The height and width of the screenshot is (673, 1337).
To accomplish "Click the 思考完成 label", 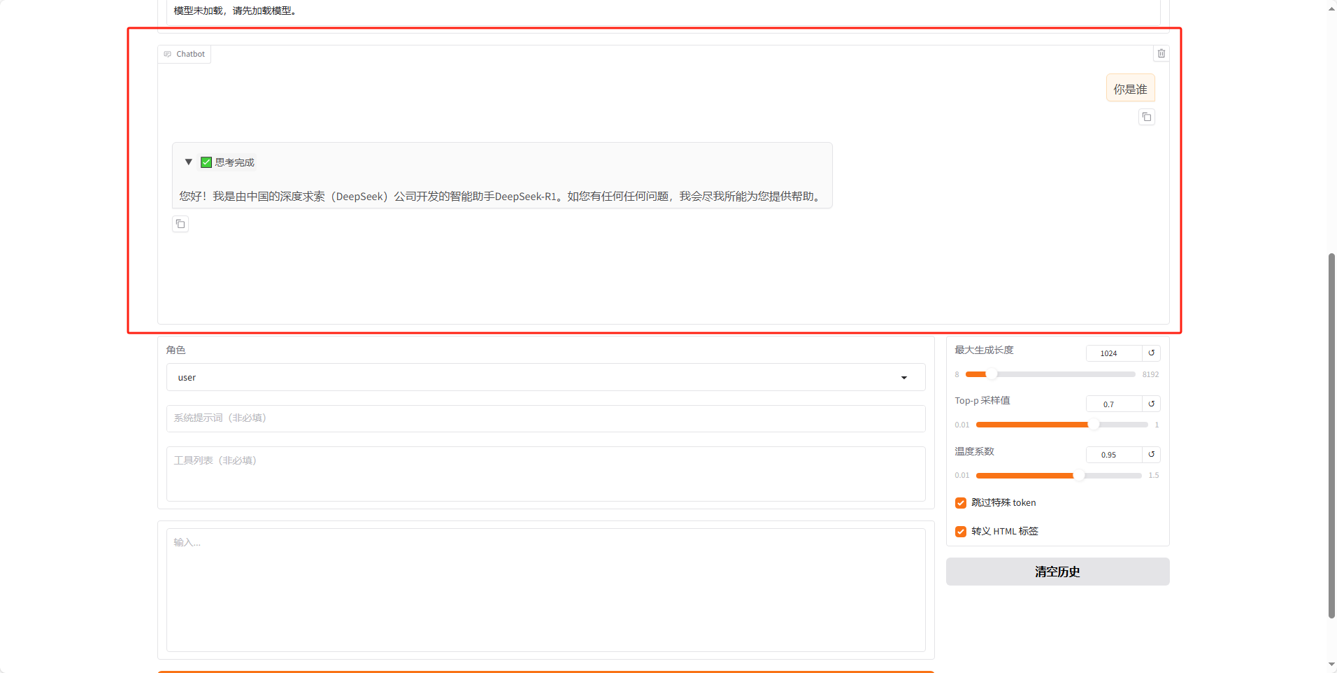I will coord(235,162).
